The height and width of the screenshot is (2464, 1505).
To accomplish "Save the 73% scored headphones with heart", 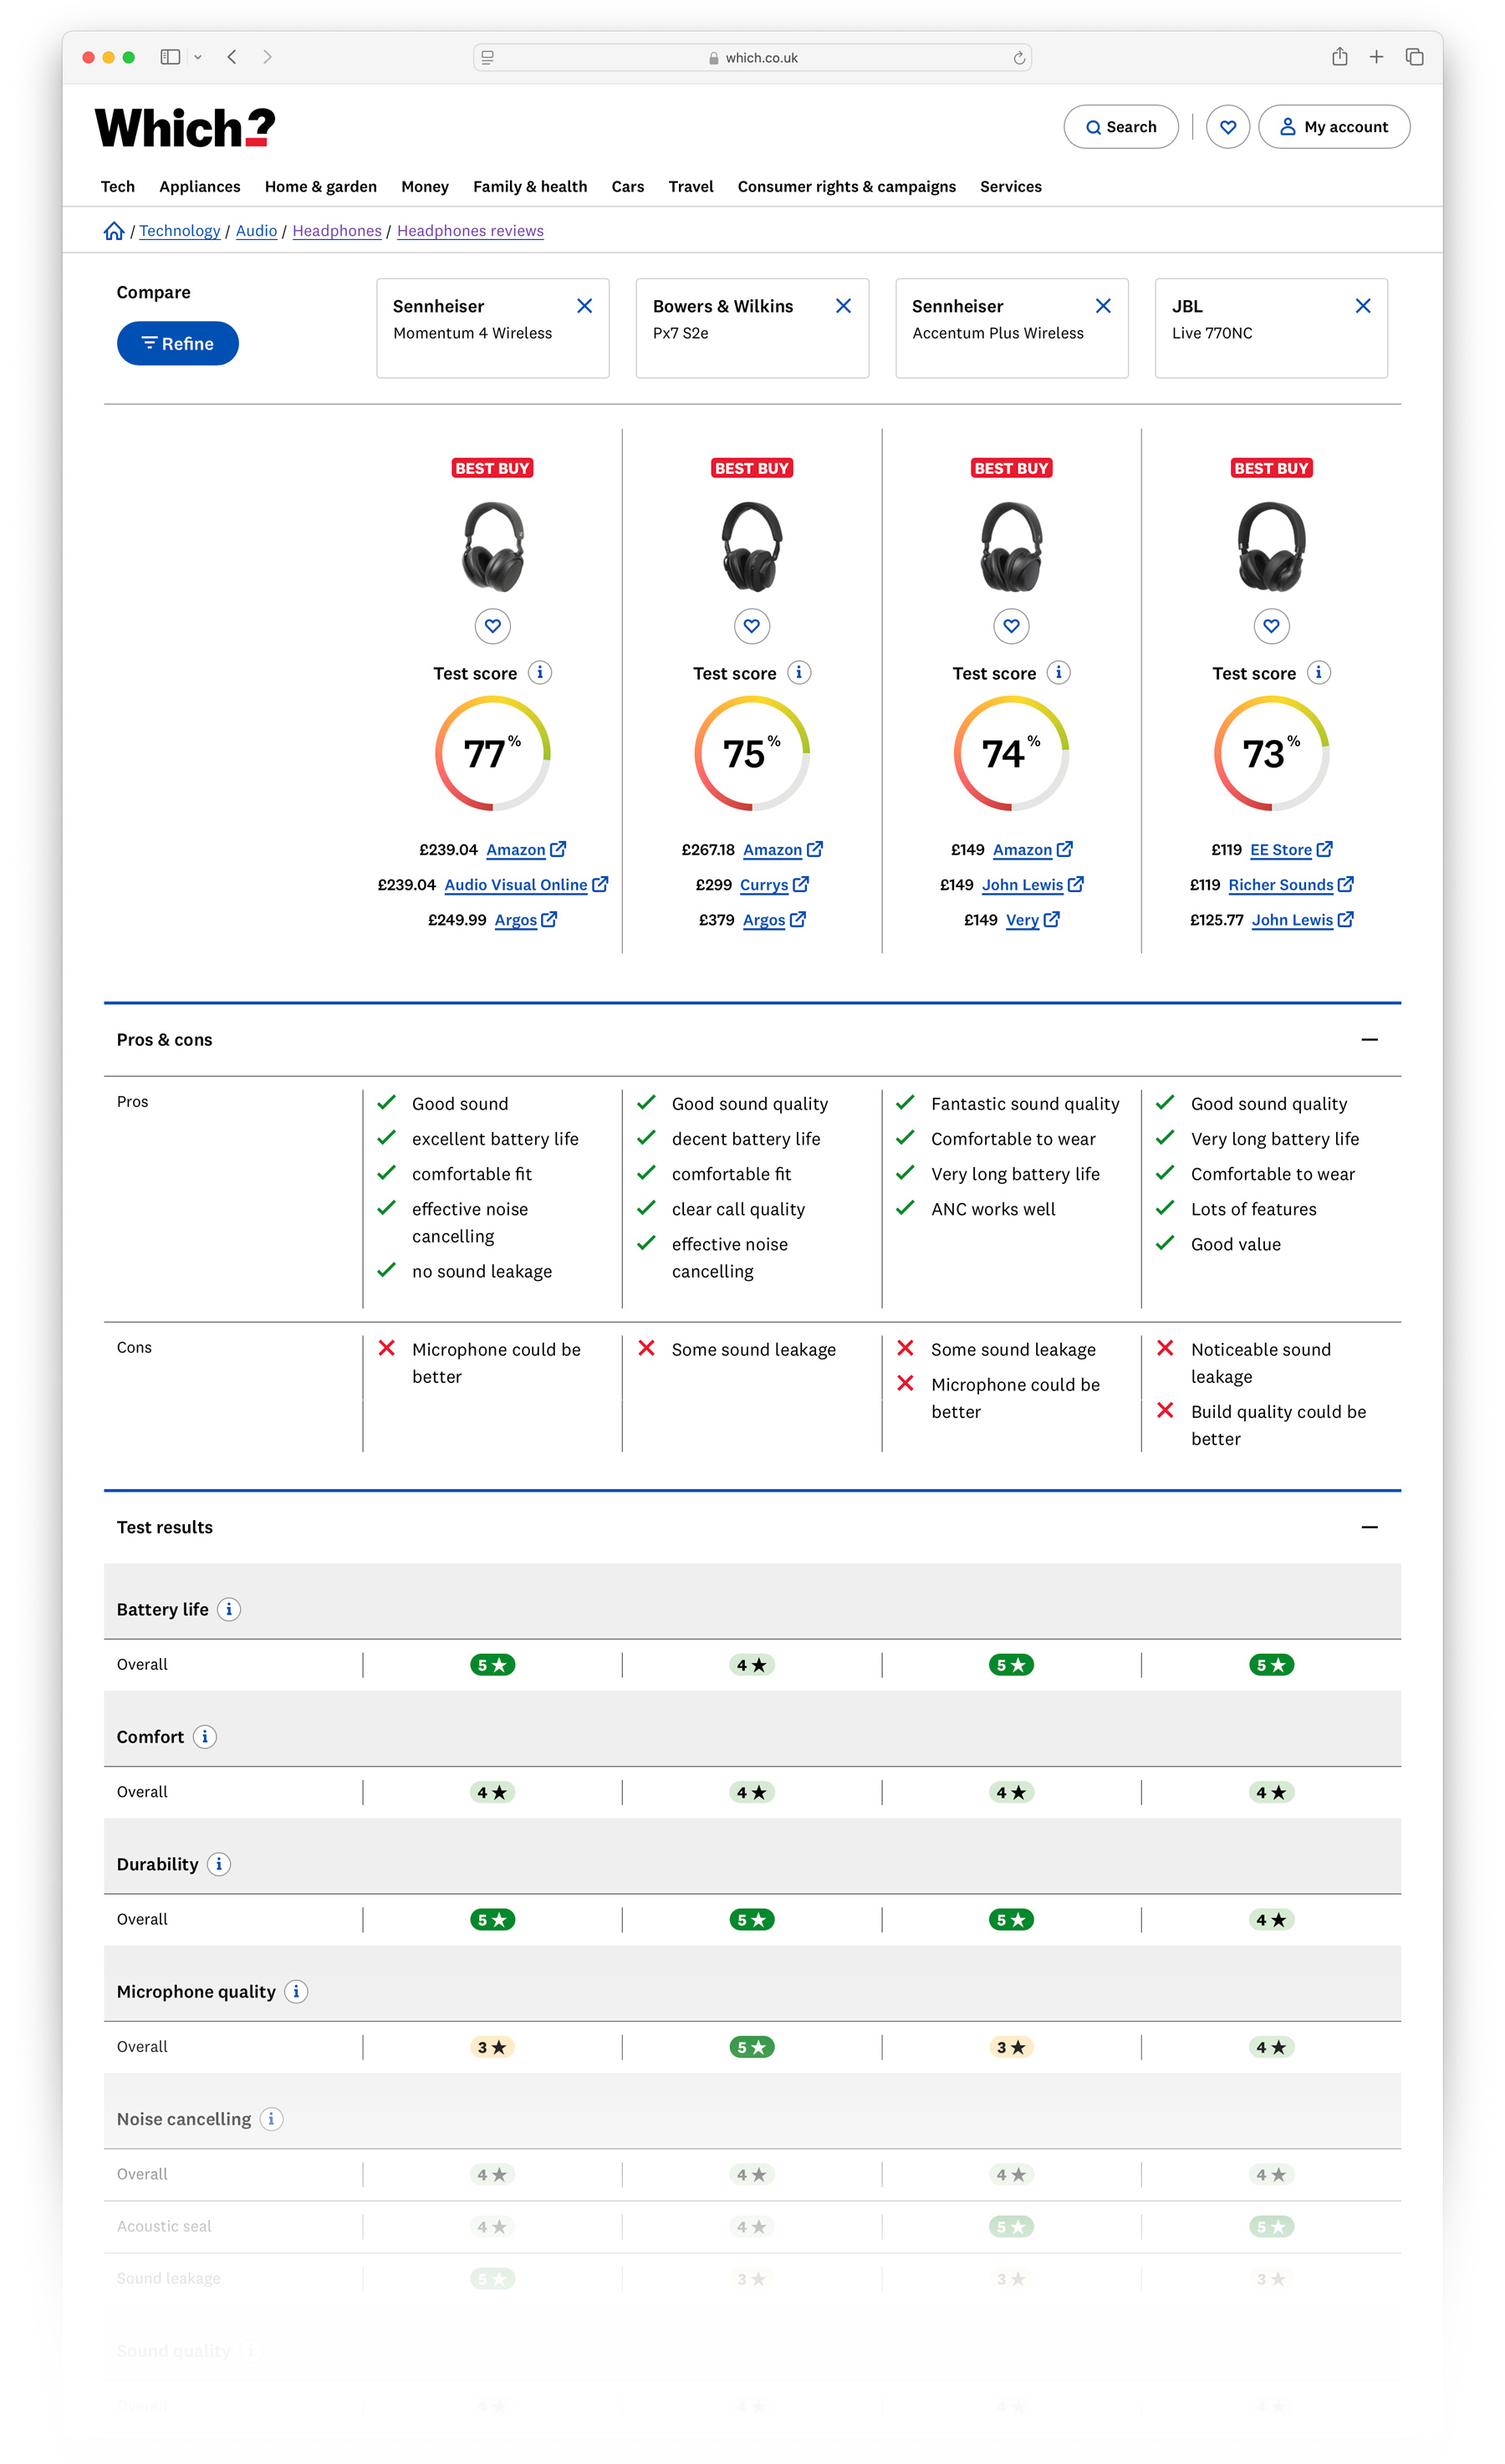I will click(x=1271, y=627).
